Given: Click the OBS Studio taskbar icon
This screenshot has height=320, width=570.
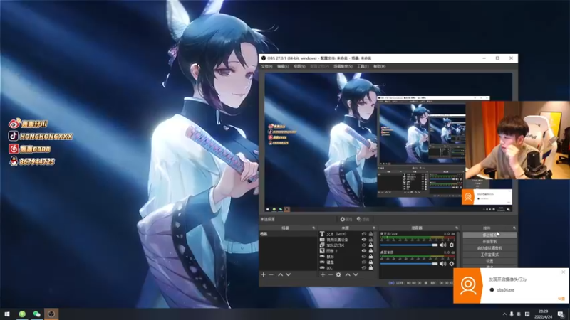Looking at the screenshot, I should (51, 314).
